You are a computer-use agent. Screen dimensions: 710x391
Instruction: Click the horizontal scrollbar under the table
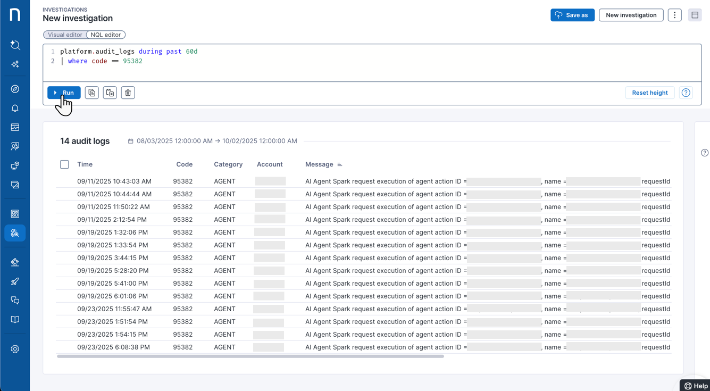(250, 356)
